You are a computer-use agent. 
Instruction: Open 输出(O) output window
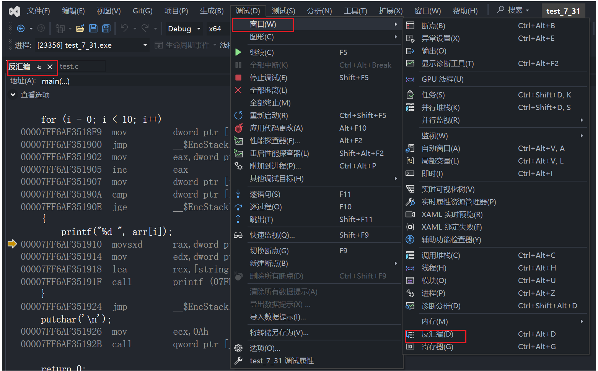coord(496,51)
